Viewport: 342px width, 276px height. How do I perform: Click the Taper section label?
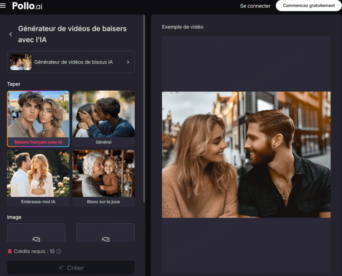click(14, 84)
